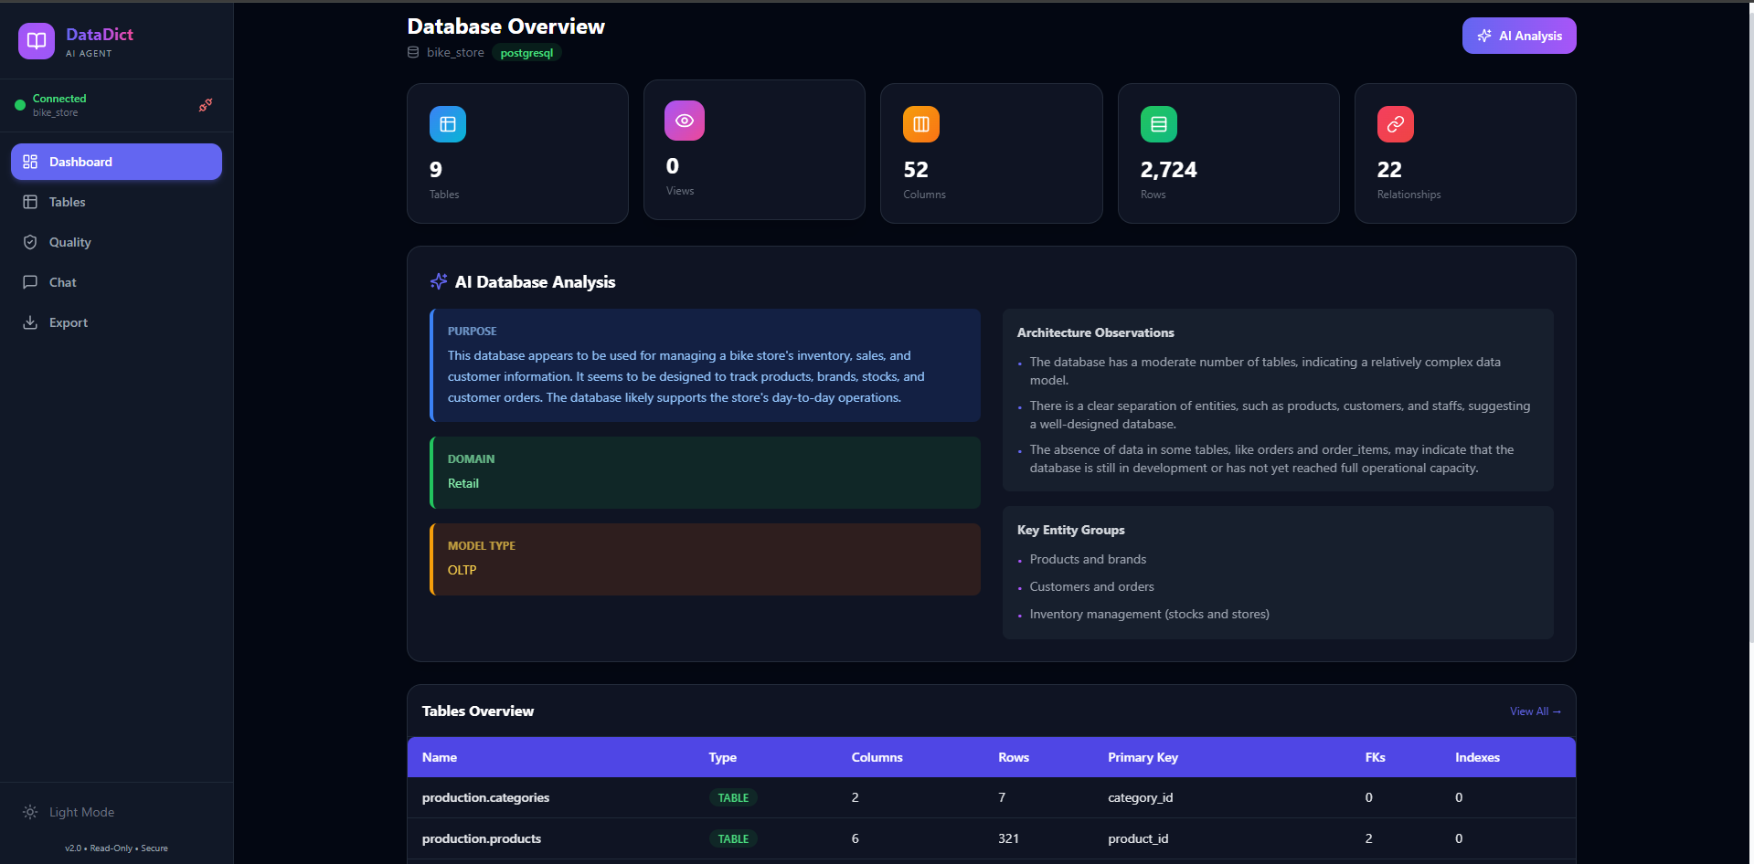The width and height of the screenshot is (1754, 864).
Task: Open the Chat section
Action: [116, 282]
